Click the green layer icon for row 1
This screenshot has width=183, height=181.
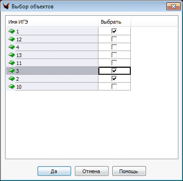pyautogui.click(x=12, y=31)
